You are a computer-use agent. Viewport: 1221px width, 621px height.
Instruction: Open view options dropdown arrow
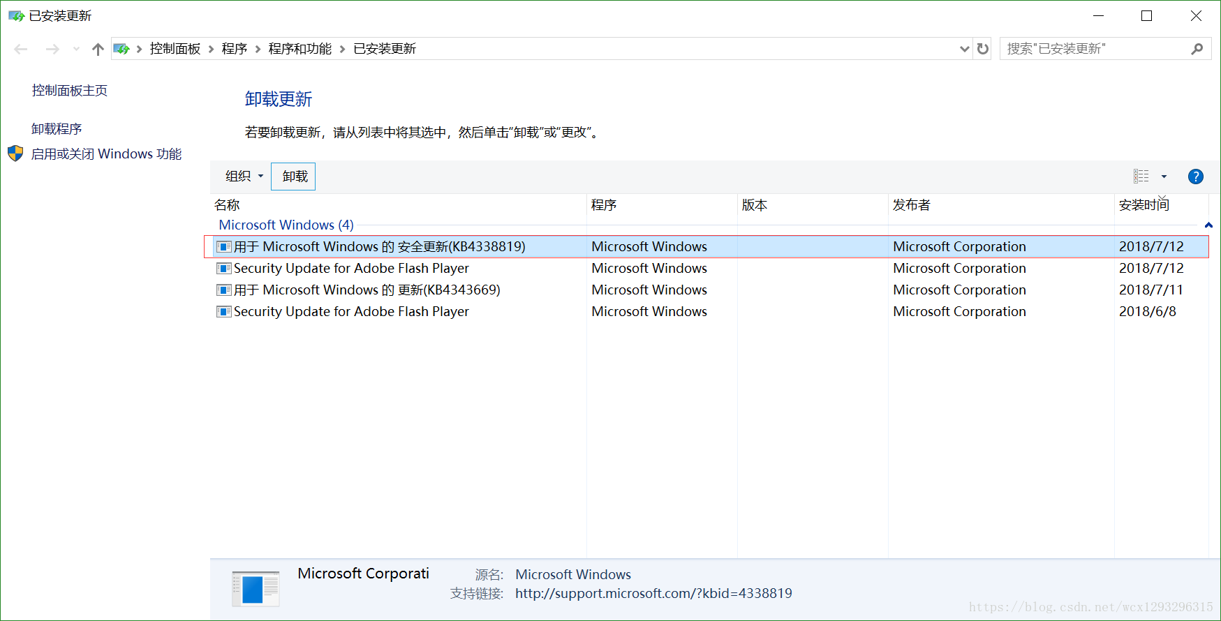1164,177
